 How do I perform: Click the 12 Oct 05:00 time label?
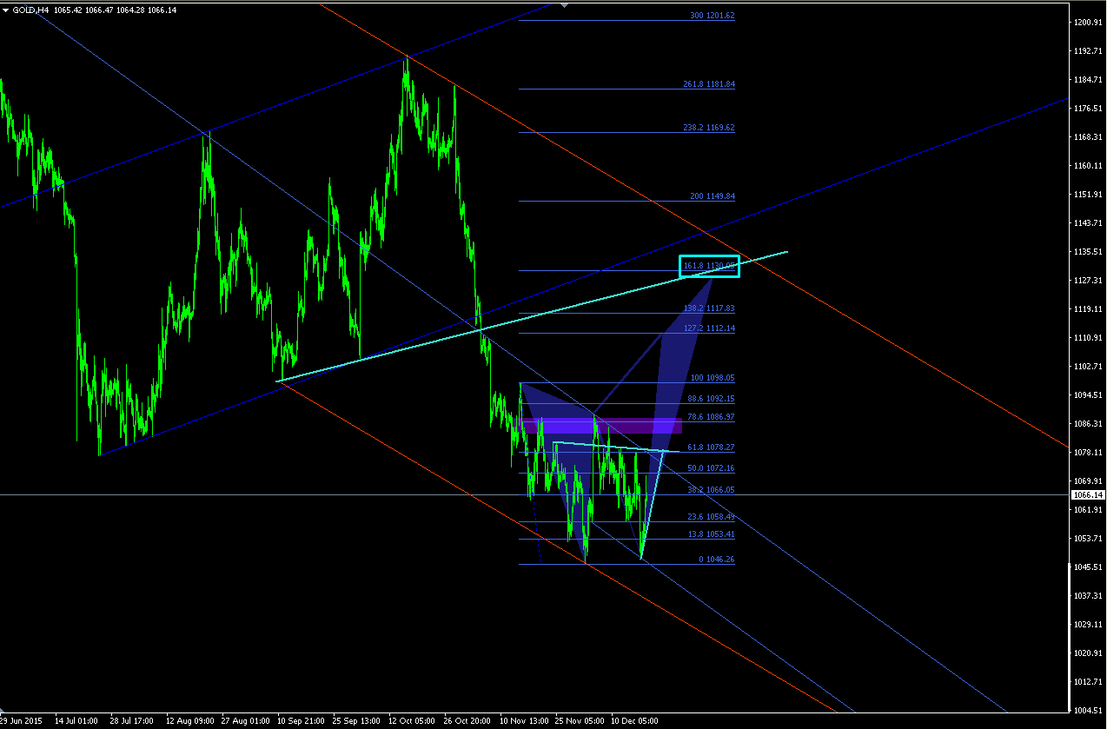[412, 721]
